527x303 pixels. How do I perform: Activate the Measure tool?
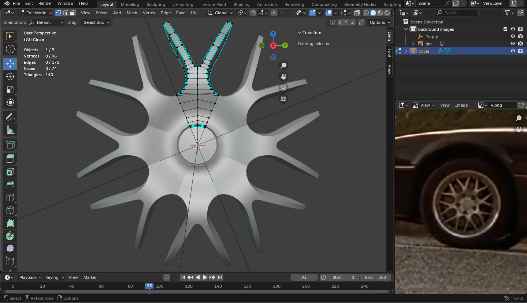tap(10, 130)
